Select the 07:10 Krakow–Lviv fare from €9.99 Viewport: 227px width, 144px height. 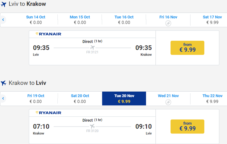point(187,127)
